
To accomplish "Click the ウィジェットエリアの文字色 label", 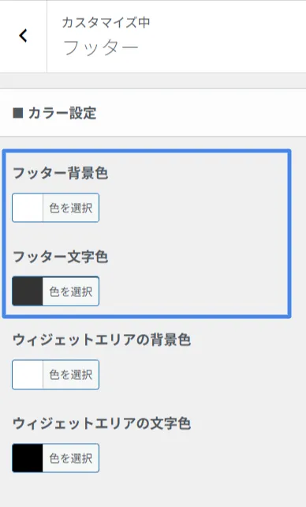I will [102, 423].
